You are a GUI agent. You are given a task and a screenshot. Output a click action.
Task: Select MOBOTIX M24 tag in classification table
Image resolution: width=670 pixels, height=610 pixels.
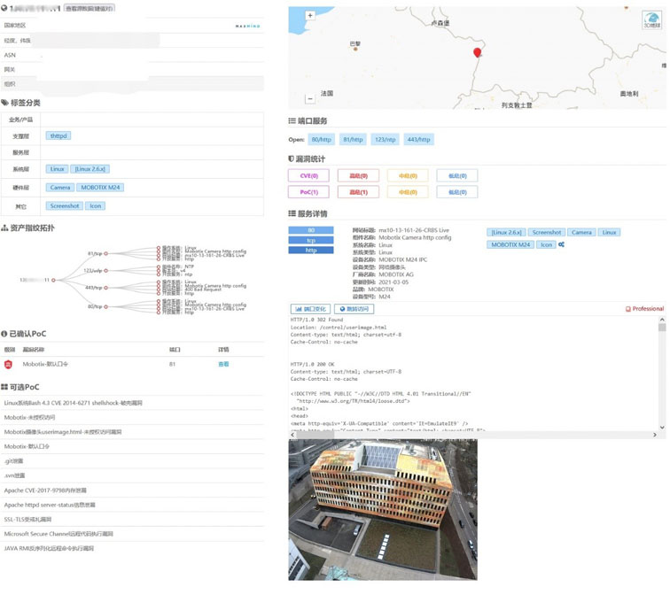100,188
